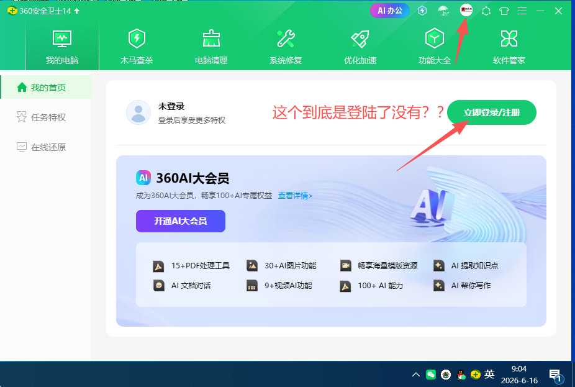
Task: Open the 查看详情> link
Action: [x=295, y=196]
